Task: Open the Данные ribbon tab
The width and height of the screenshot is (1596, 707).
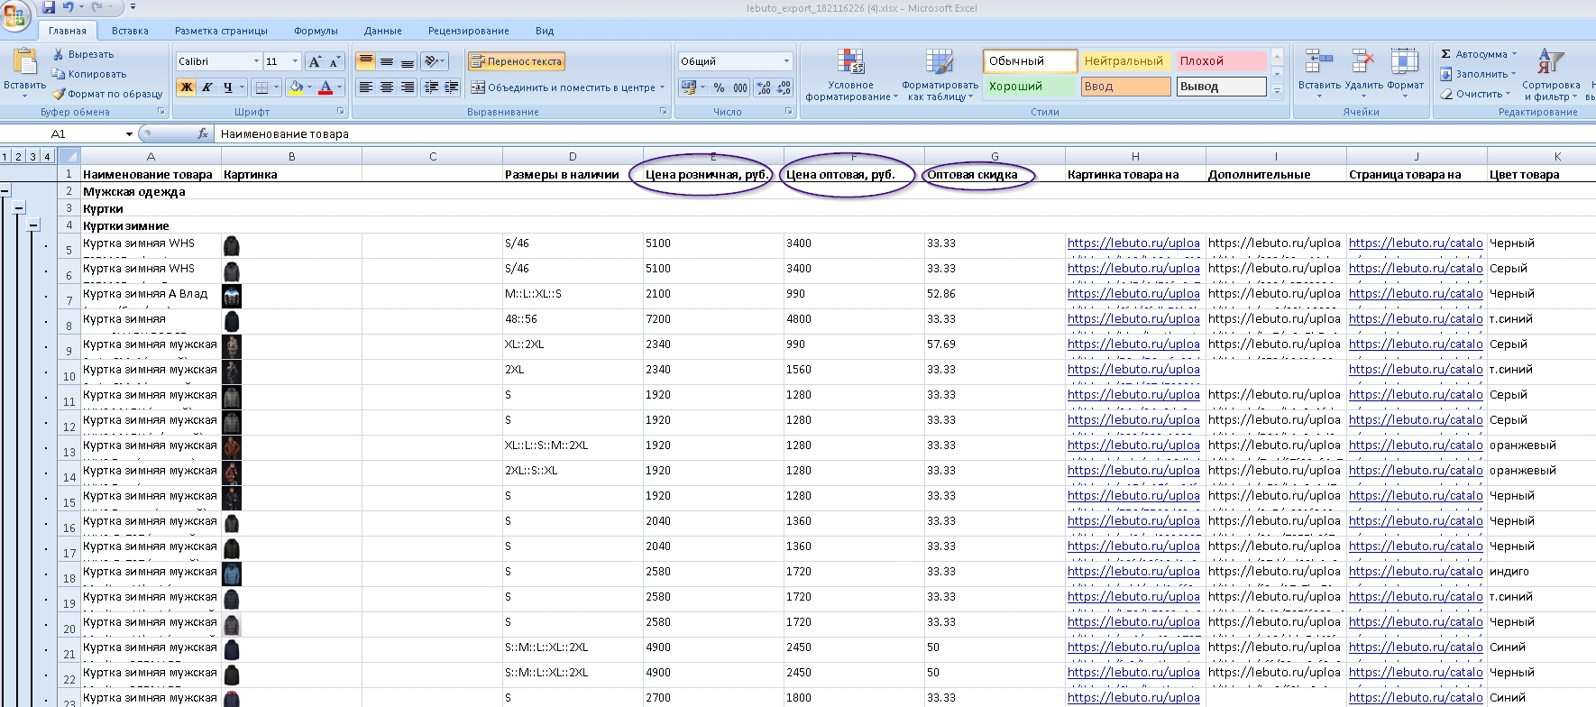Action: pos(382,31)
